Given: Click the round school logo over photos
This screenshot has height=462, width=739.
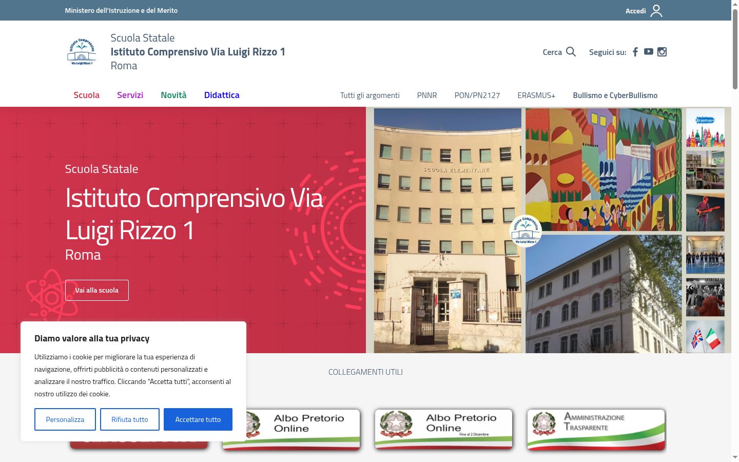Looking at the screenshot, I should (526, 231).
